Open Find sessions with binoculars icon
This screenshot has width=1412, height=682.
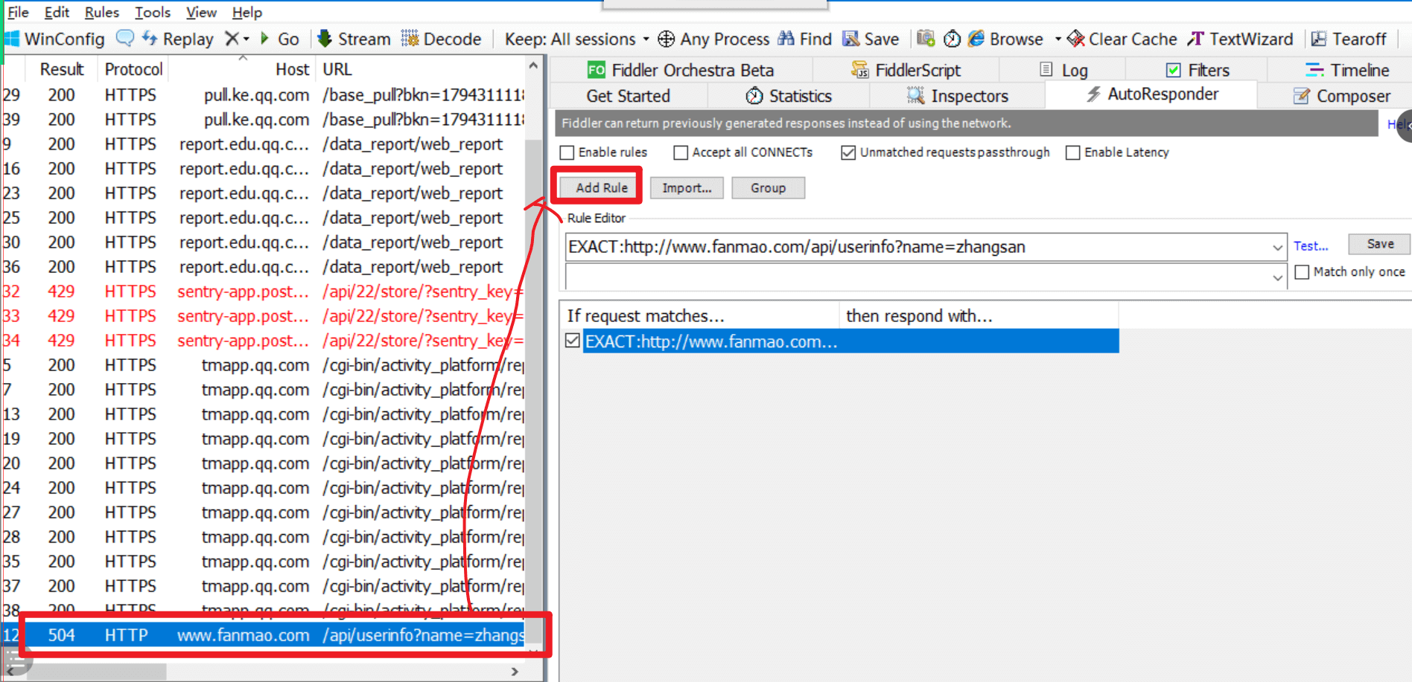[804, 39]
